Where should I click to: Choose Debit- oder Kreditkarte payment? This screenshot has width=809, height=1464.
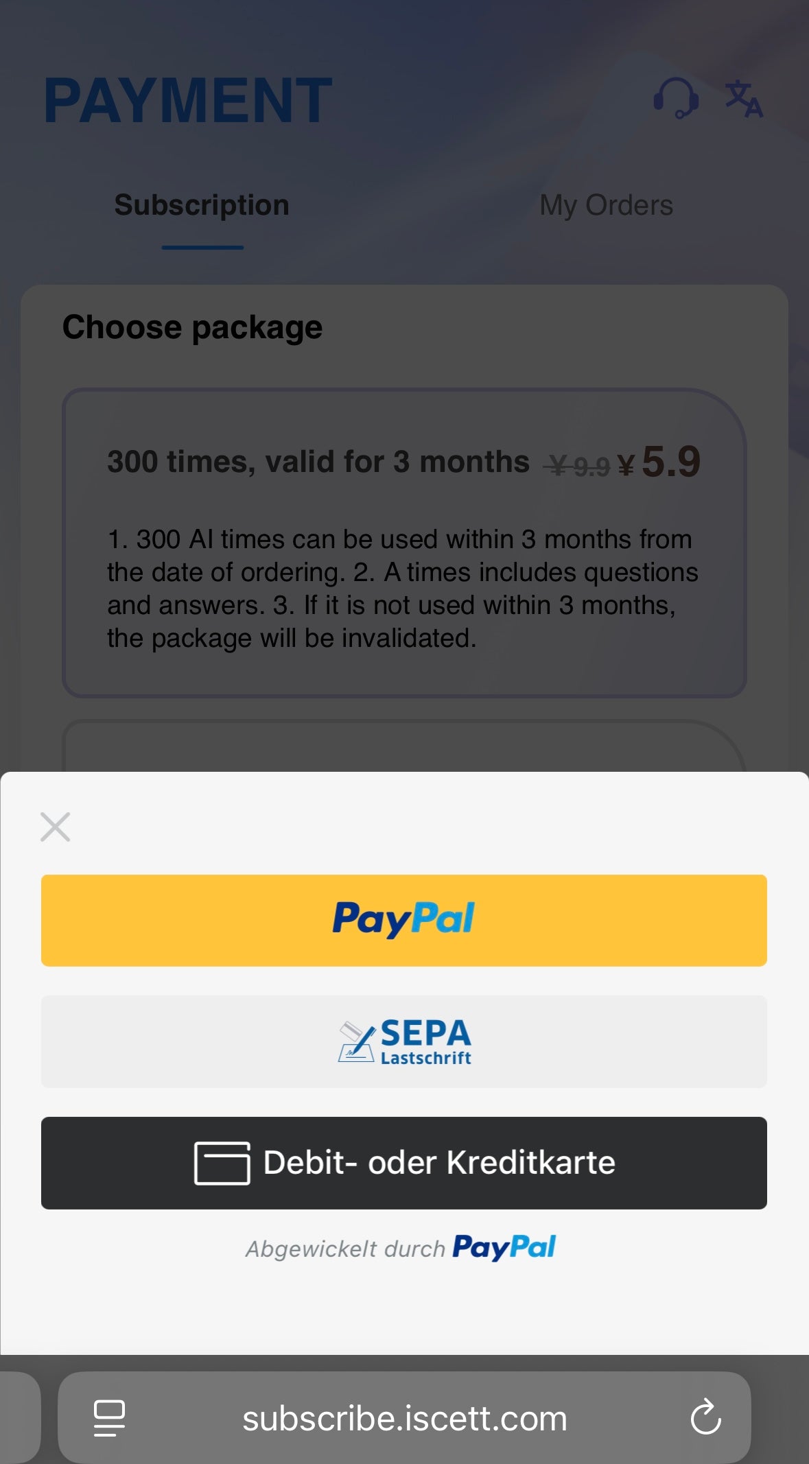point(403,1163)
